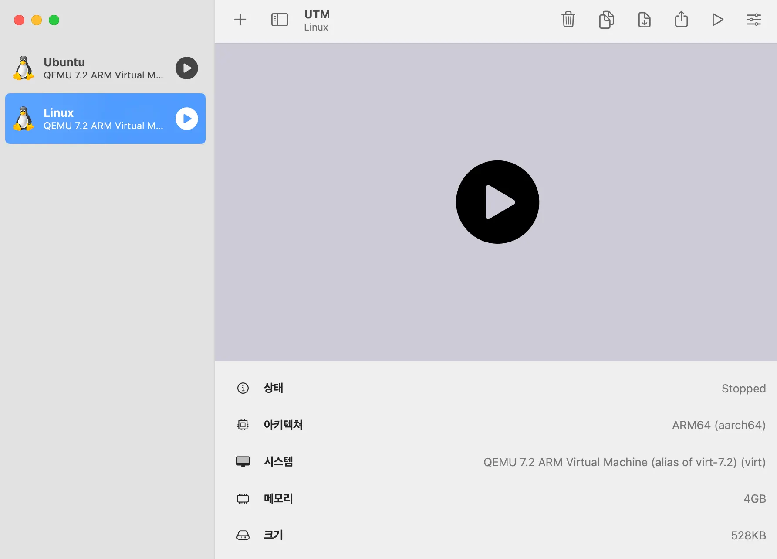Open VM settings with sliders icon
This screenshot has height=559, width=777.
[753, 20]
